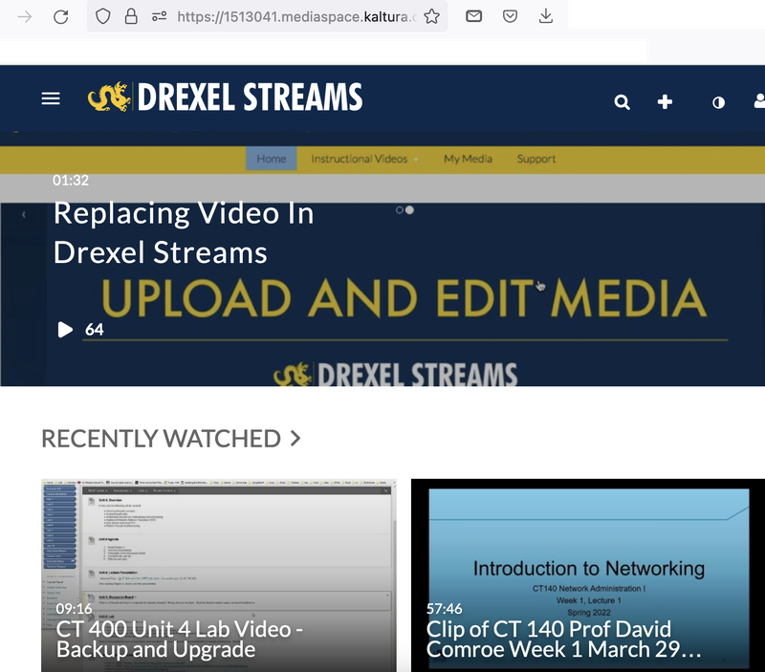Open the Recently Watched heading link
Screen dimensions: 765x672
coord(161,439)
